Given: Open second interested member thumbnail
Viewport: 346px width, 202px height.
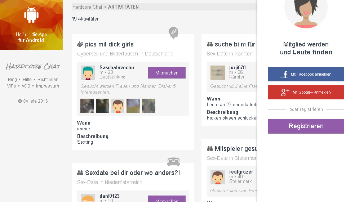Looking at the screenshot, I should (102, 106).
